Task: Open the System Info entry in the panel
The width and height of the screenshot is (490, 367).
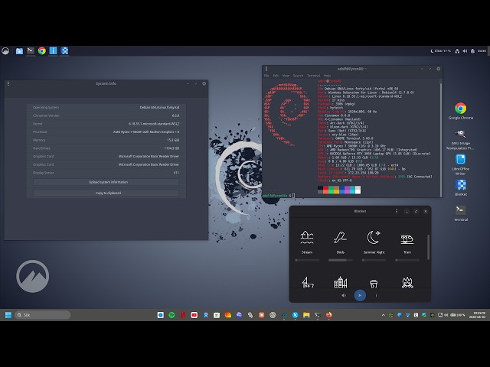Action: coord(53,50)
